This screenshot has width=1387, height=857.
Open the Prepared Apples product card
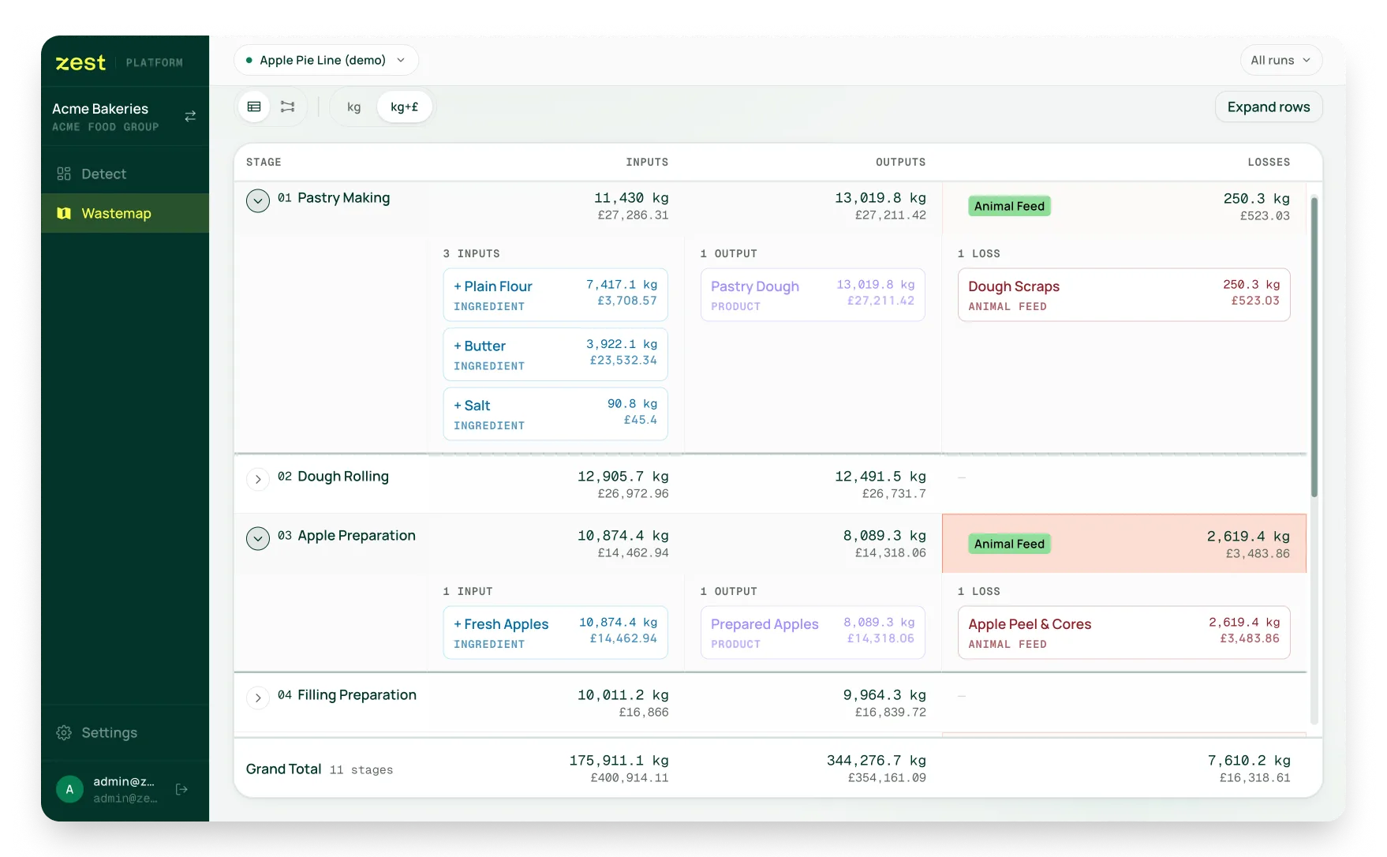(813, 632)
